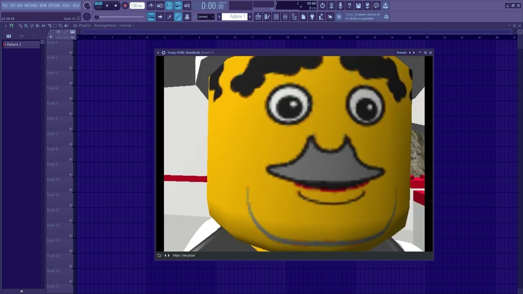Toggle the multilink to controllers icon
Image resolution: width=523 pixels, height=294 pixels.
(x=178, y=17)
